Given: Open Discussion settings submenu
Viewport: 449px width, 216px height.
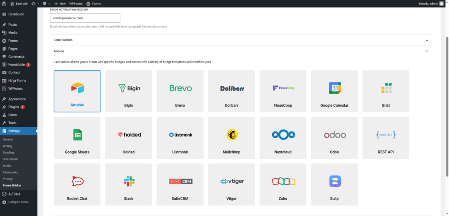Looking at the screenshot, I should (x=11, y=159).
